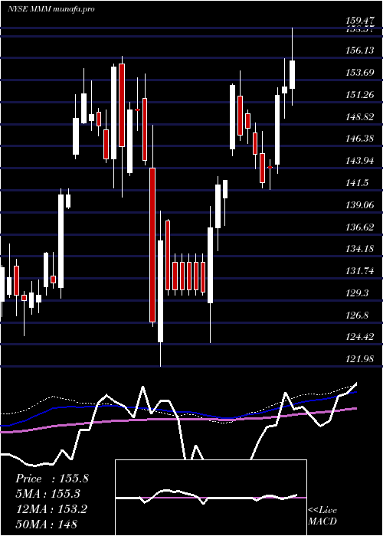Click the '12MA : 153.2' readout
The height and width of the screenshot is (536, 383).
click(x=52, y=508)
